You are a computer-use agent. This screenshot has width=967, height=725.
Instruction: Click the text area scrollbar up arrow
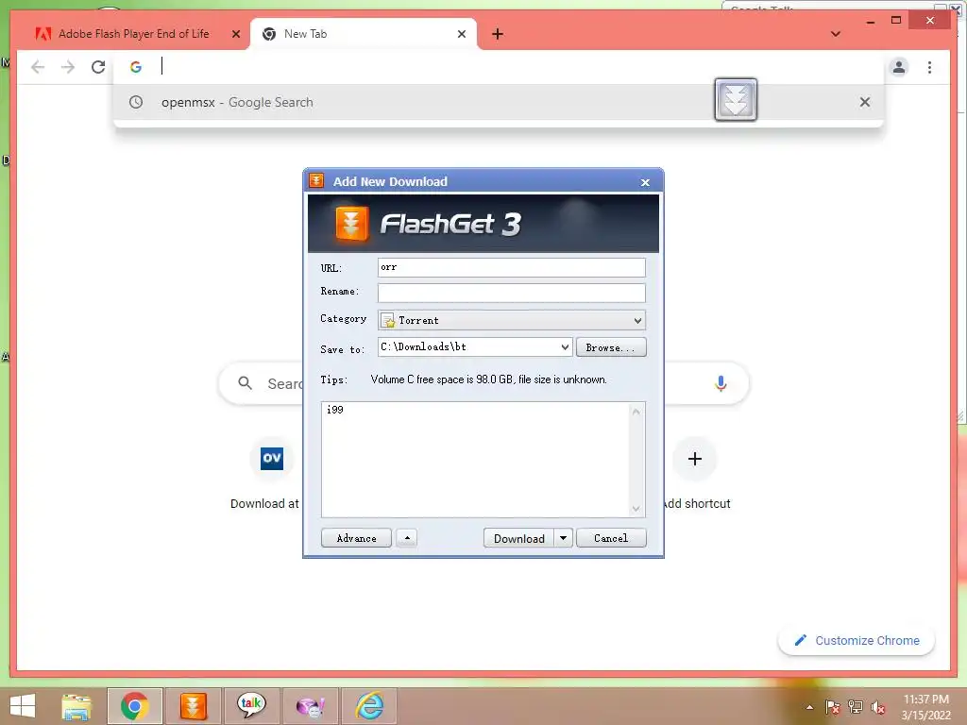point(636,412)
